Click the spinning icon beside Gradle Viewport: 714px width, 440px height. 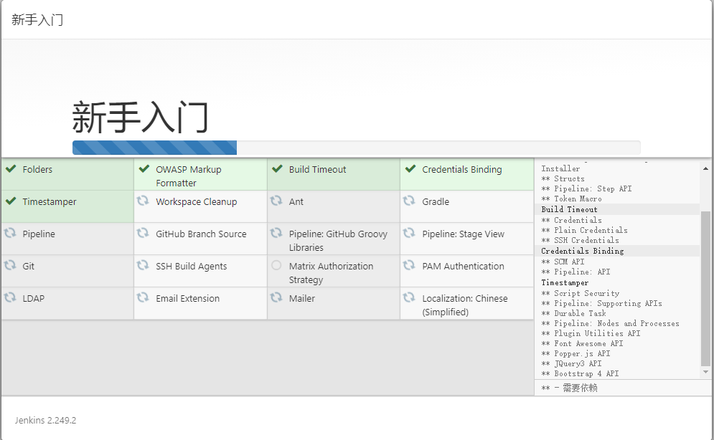coord(410,201)
